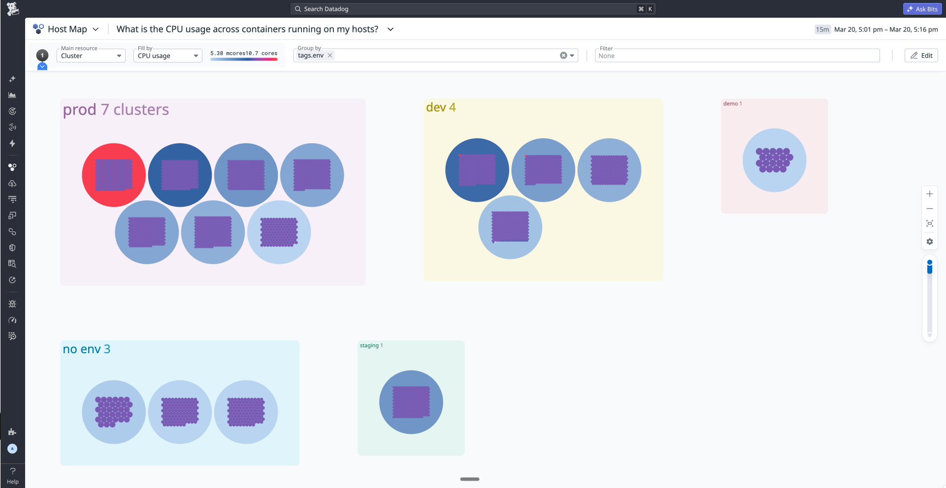Open the Cloud Cost sidebar icon
Image resolution: width=946 pixels, height=488 pixels.
12,183
